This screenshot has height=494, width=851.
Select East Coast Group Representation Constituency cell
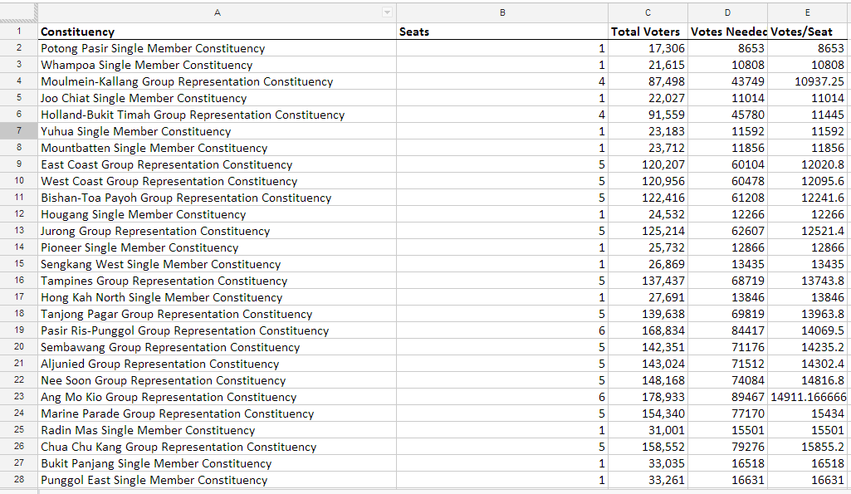tap(217, 164)
